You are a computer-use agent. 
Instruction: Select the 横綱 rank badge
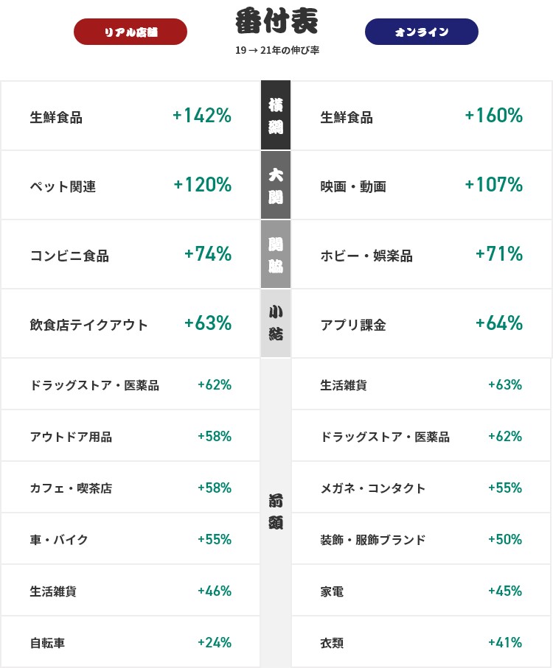pyautogui.click(x=276, y=115)
